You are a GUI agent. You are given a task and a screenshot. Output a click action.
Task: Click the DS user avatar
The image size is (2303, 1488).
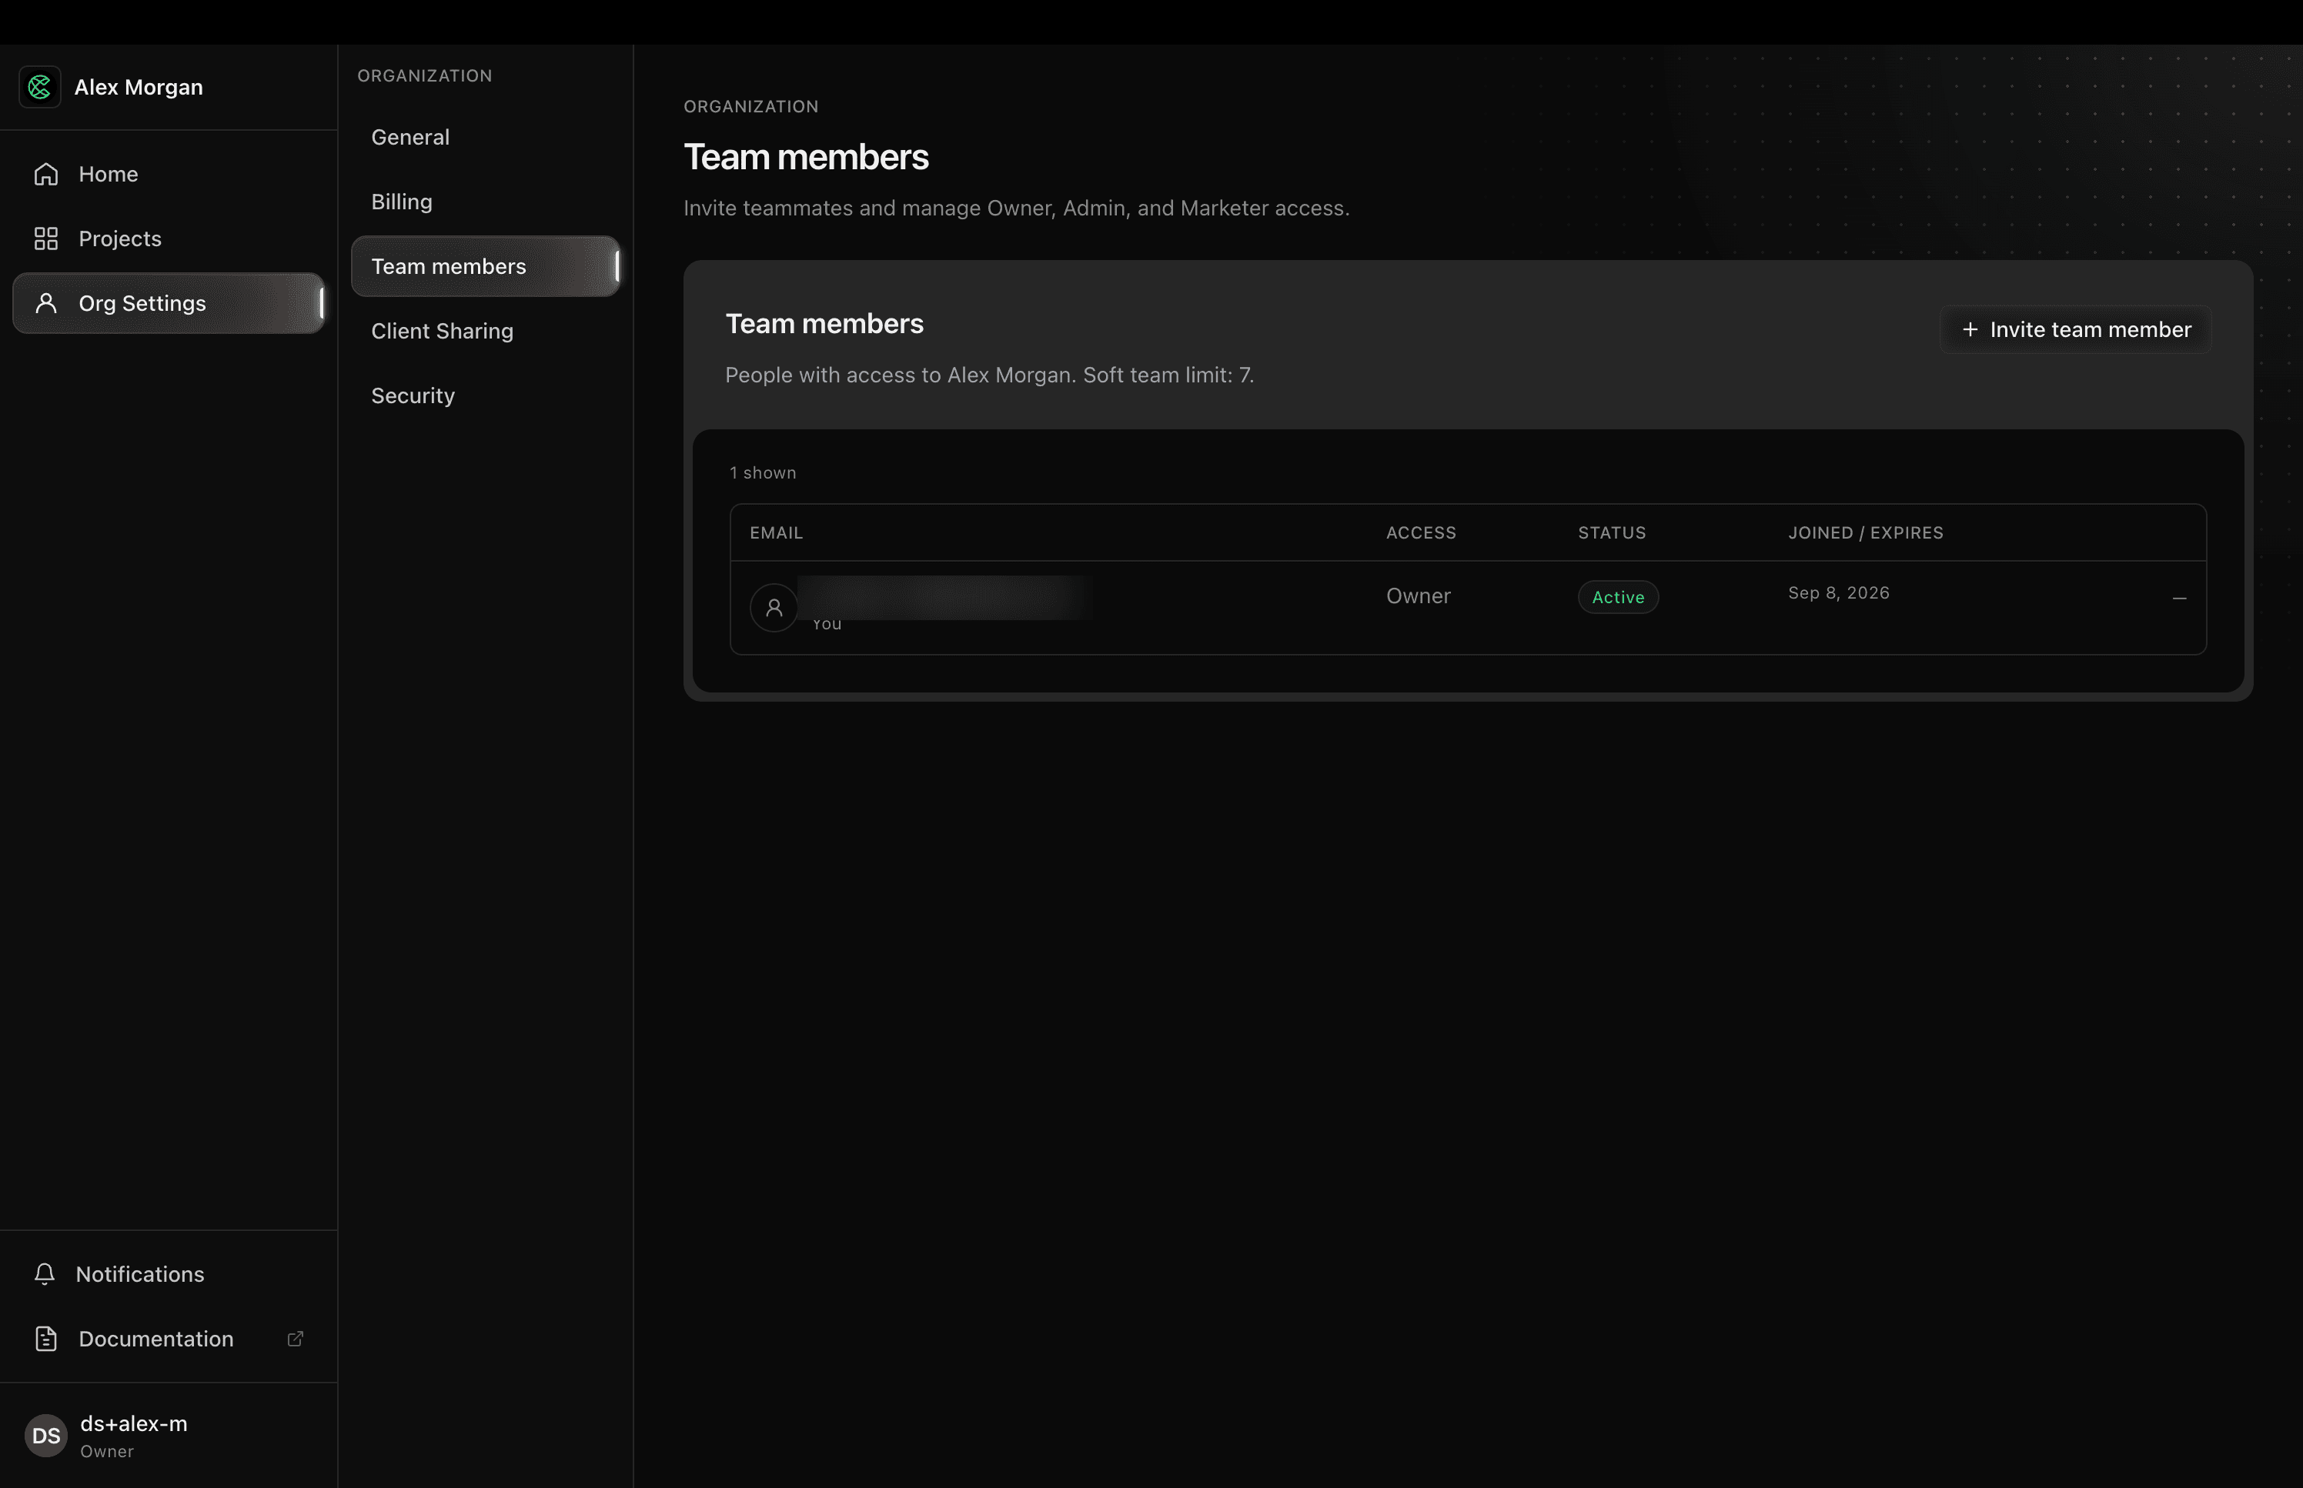point(45,1436)
